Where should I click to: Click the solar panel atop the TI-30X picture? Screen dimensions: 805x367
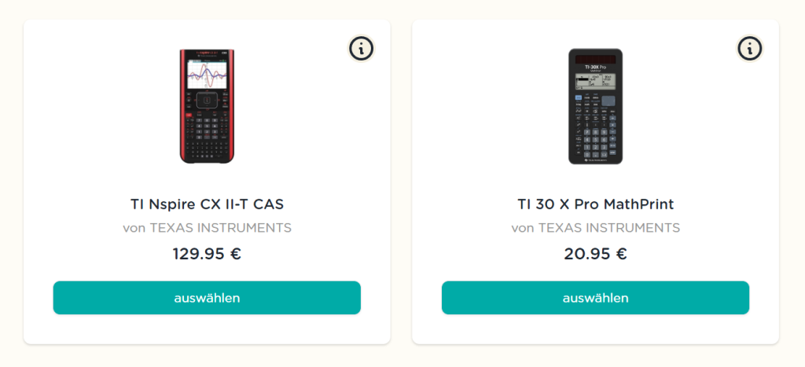pyautogui.click(x=596, y=58)
